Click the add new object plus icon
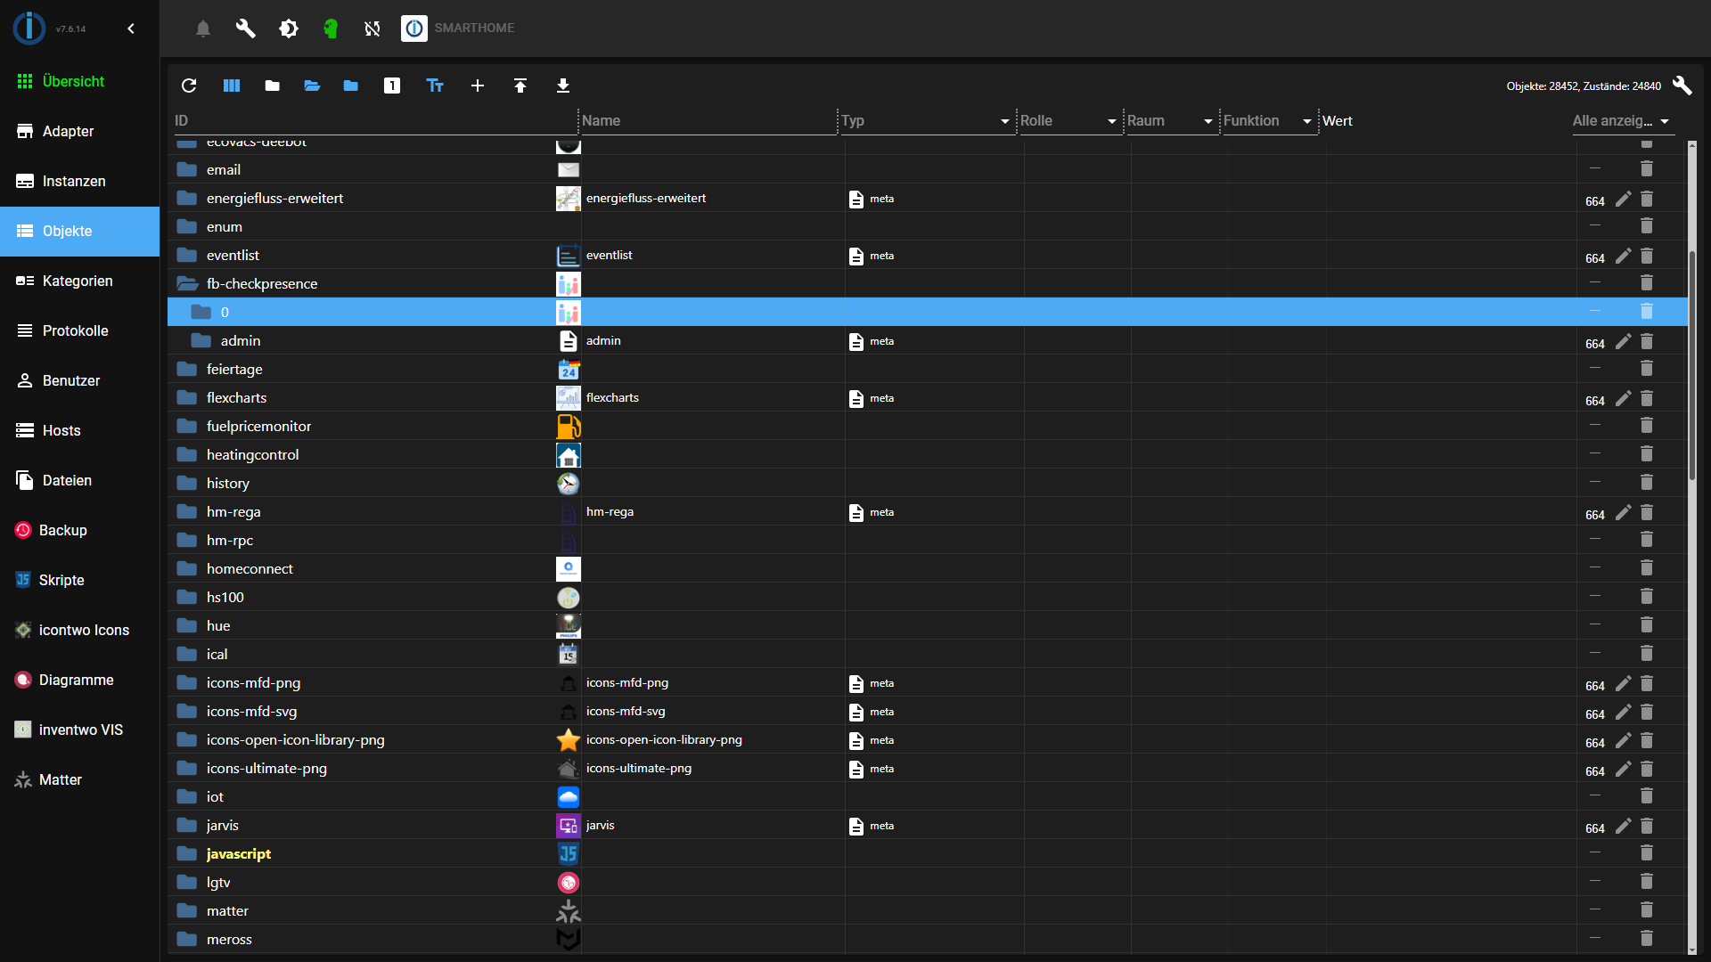Image resolution: width=1711 pixels, height=962 pixels. click(478, 86)
